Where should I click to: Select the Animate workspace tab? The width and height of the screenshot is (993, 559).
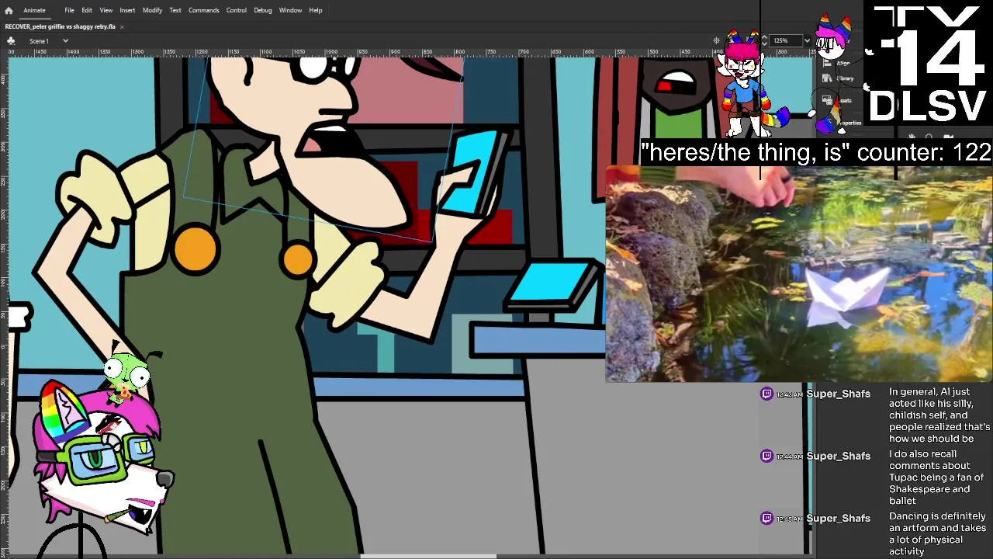click(34, 10)
